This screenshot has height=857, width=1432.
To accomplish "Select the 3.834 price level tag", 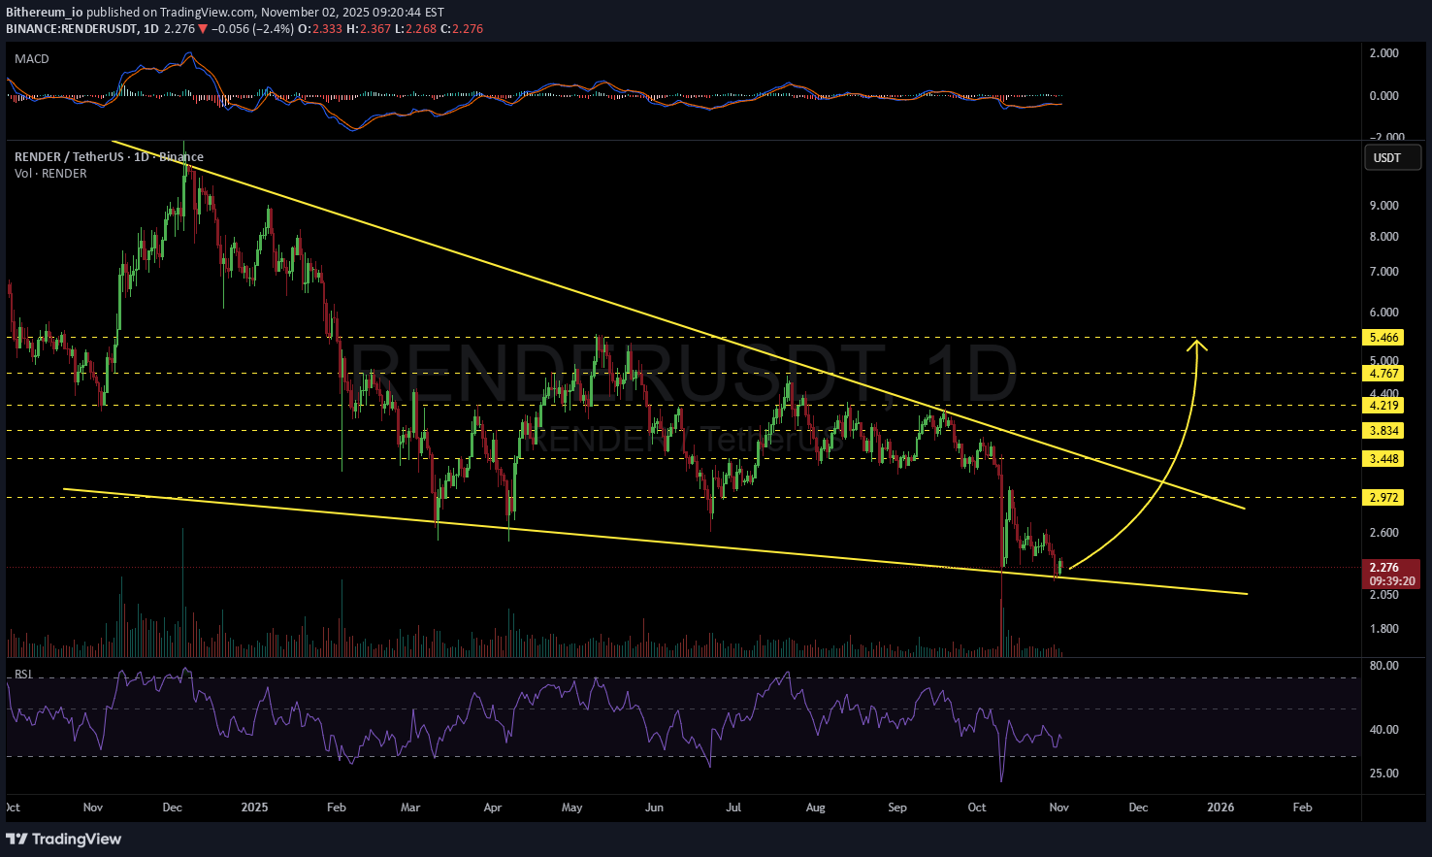I will [x=1383, y=430].
